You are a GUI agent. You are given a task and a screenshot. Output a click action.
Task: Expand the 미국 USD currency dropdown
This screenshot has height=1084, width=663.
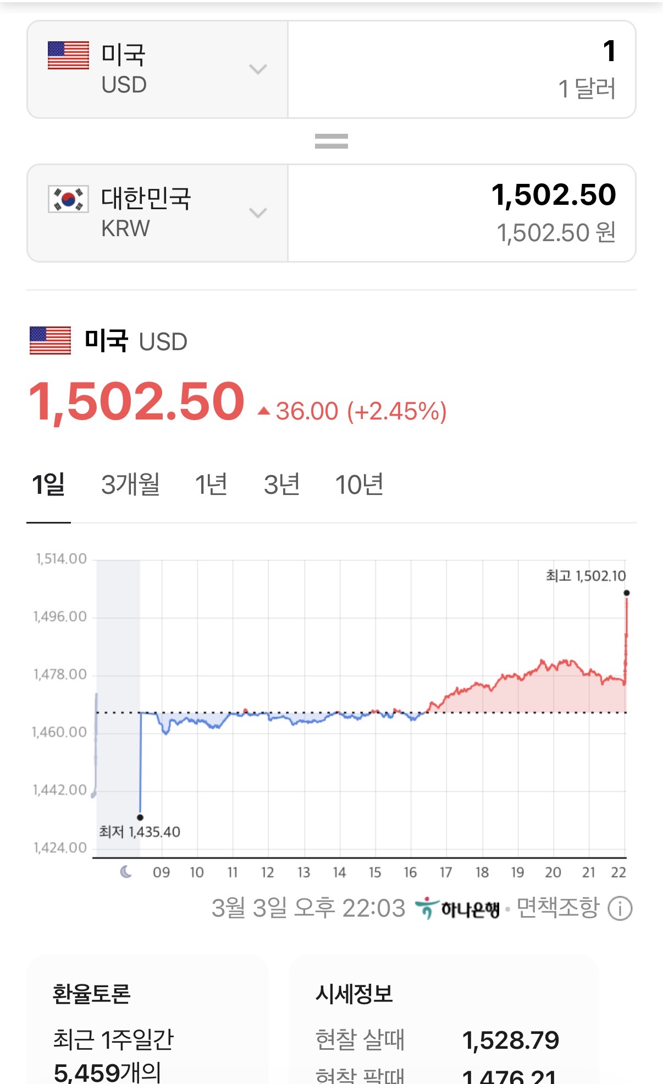click(x=257, y=69)
